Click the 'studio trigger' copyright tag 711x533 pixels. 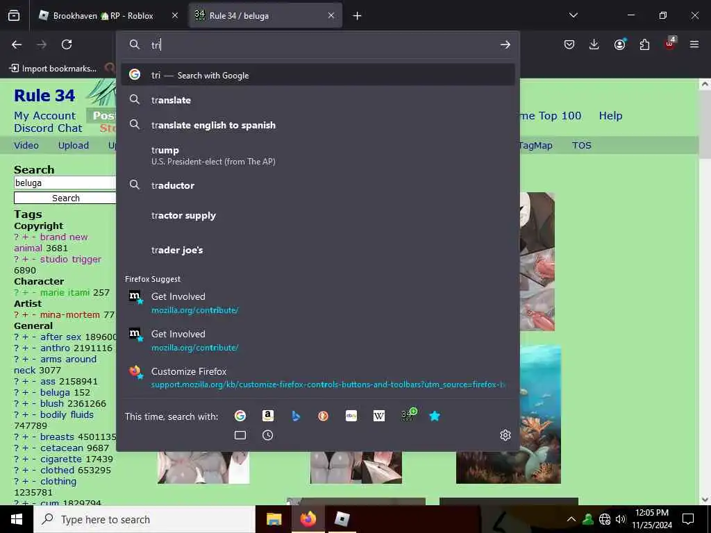71,260
